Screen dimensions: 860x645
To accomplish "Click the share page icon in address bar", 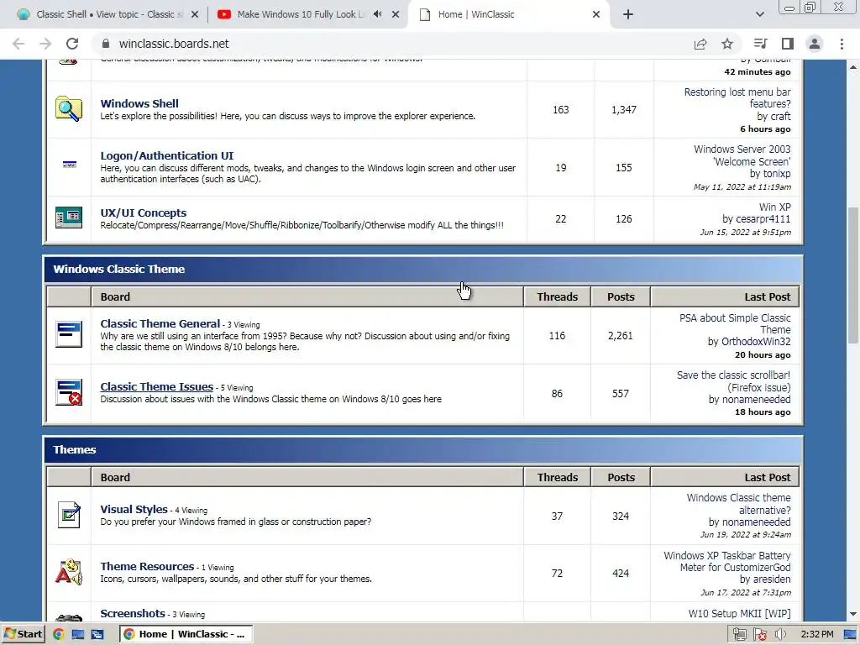I will coord(700,44).
